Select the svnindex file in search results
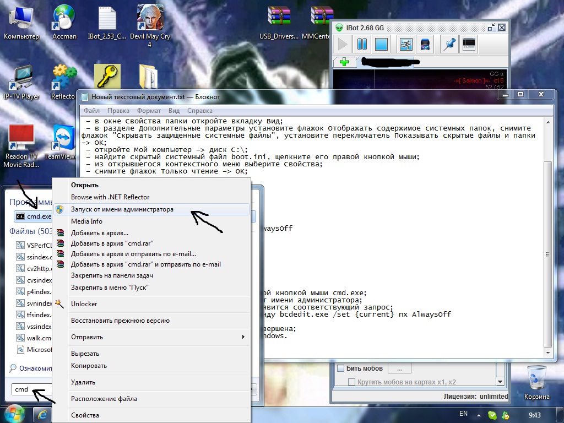The height and width of the screenshot is (423, 564). coord(34,303)
